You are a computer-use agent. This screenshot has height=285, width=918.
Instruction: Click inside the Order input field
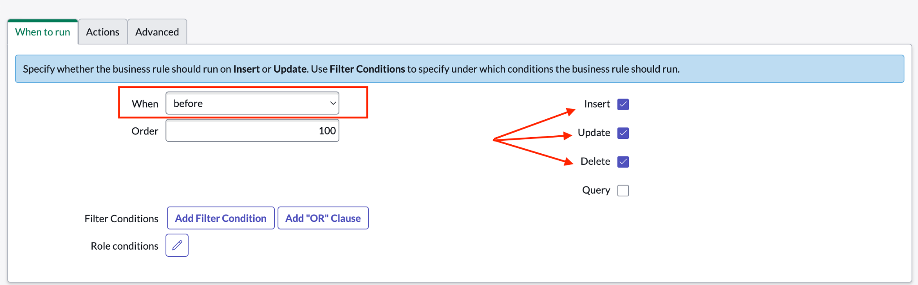point(252,130)
